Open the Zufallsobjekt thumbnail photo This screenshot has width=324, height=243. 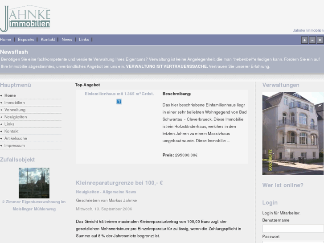tap(34, 183)
